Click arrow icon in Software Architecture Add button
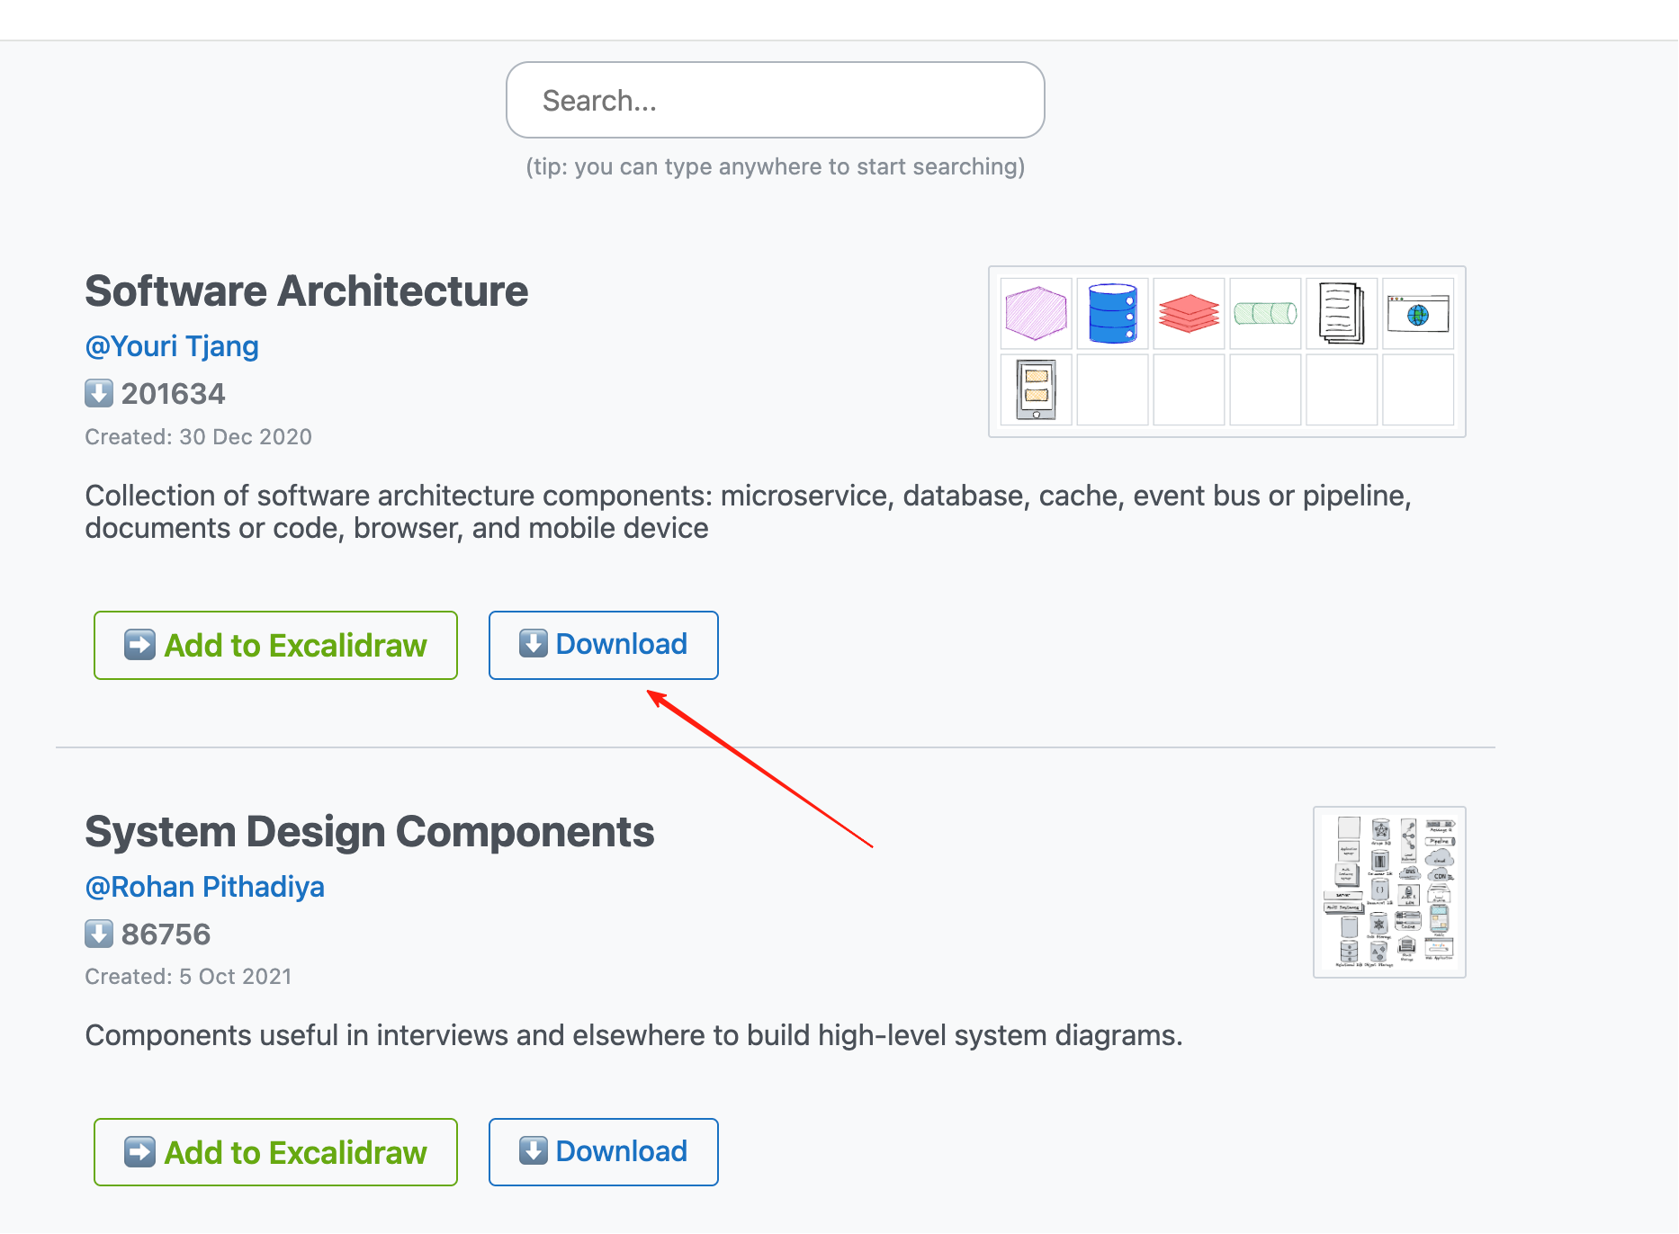The height and width of the screenshot is (1234, 1679). pos(139,645)
